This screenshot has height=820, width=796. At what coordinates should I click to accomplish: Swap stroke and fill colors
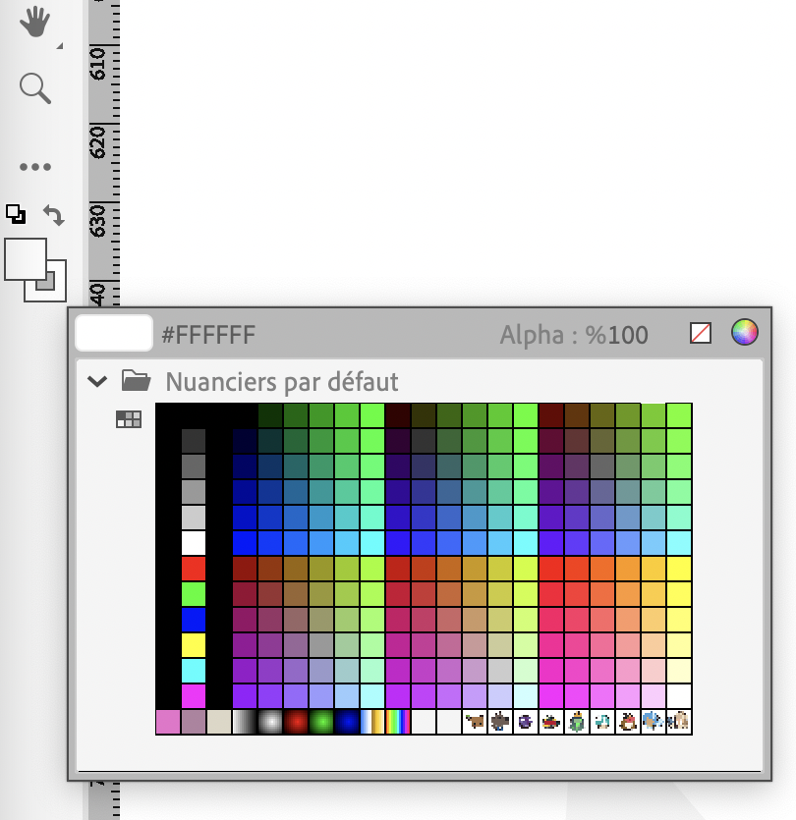[x=53, y=215]
